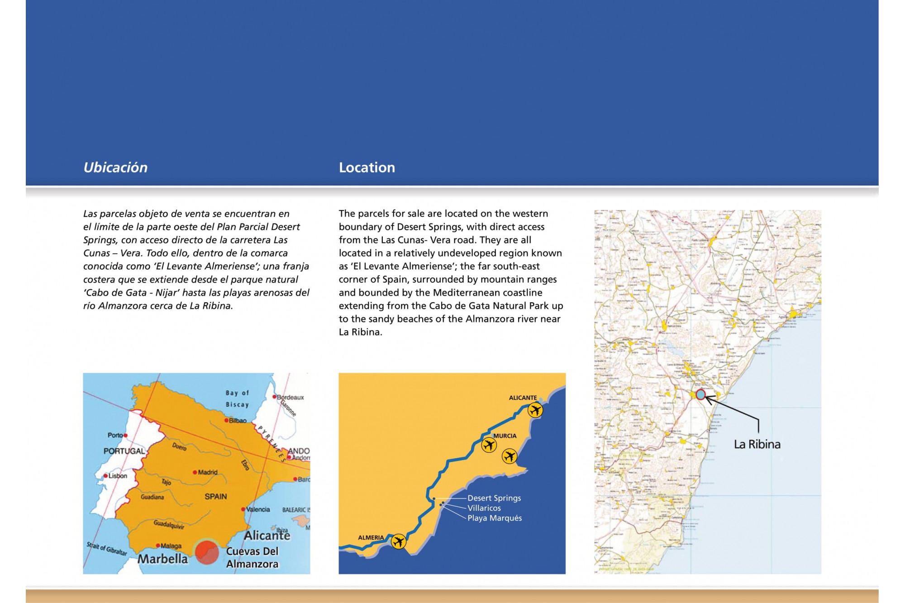Click the 'Strait of Gibraltar' label
This screenshot has width=905, height=603.
(107, 549)
